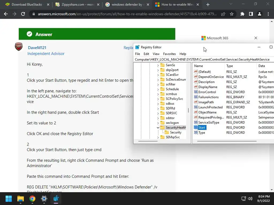Expand the SEMgrSvc registry key
Viewport: 274px width, 205px height.
(x=158, y=137)
